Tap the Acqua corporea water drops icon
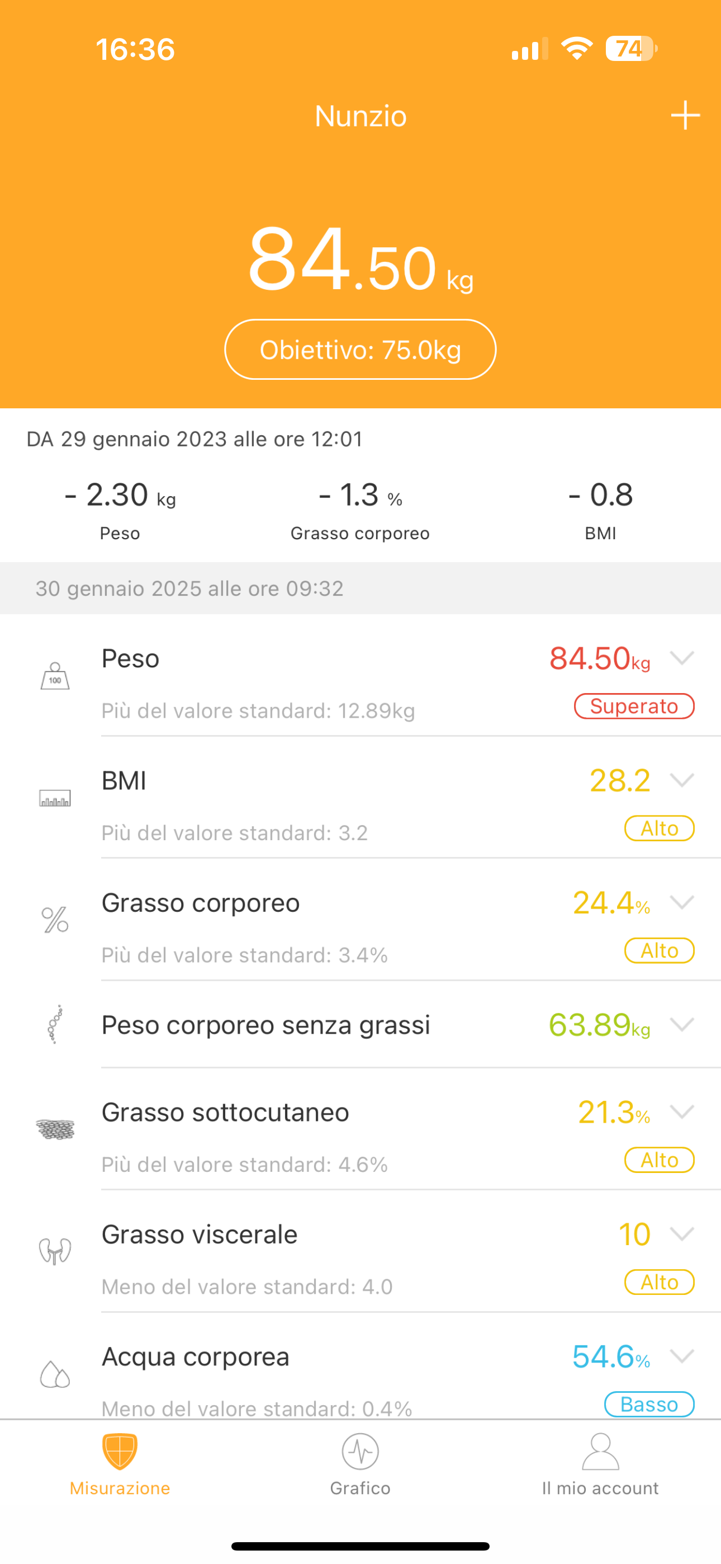Screen dimensions: 721x1564 55,1374
